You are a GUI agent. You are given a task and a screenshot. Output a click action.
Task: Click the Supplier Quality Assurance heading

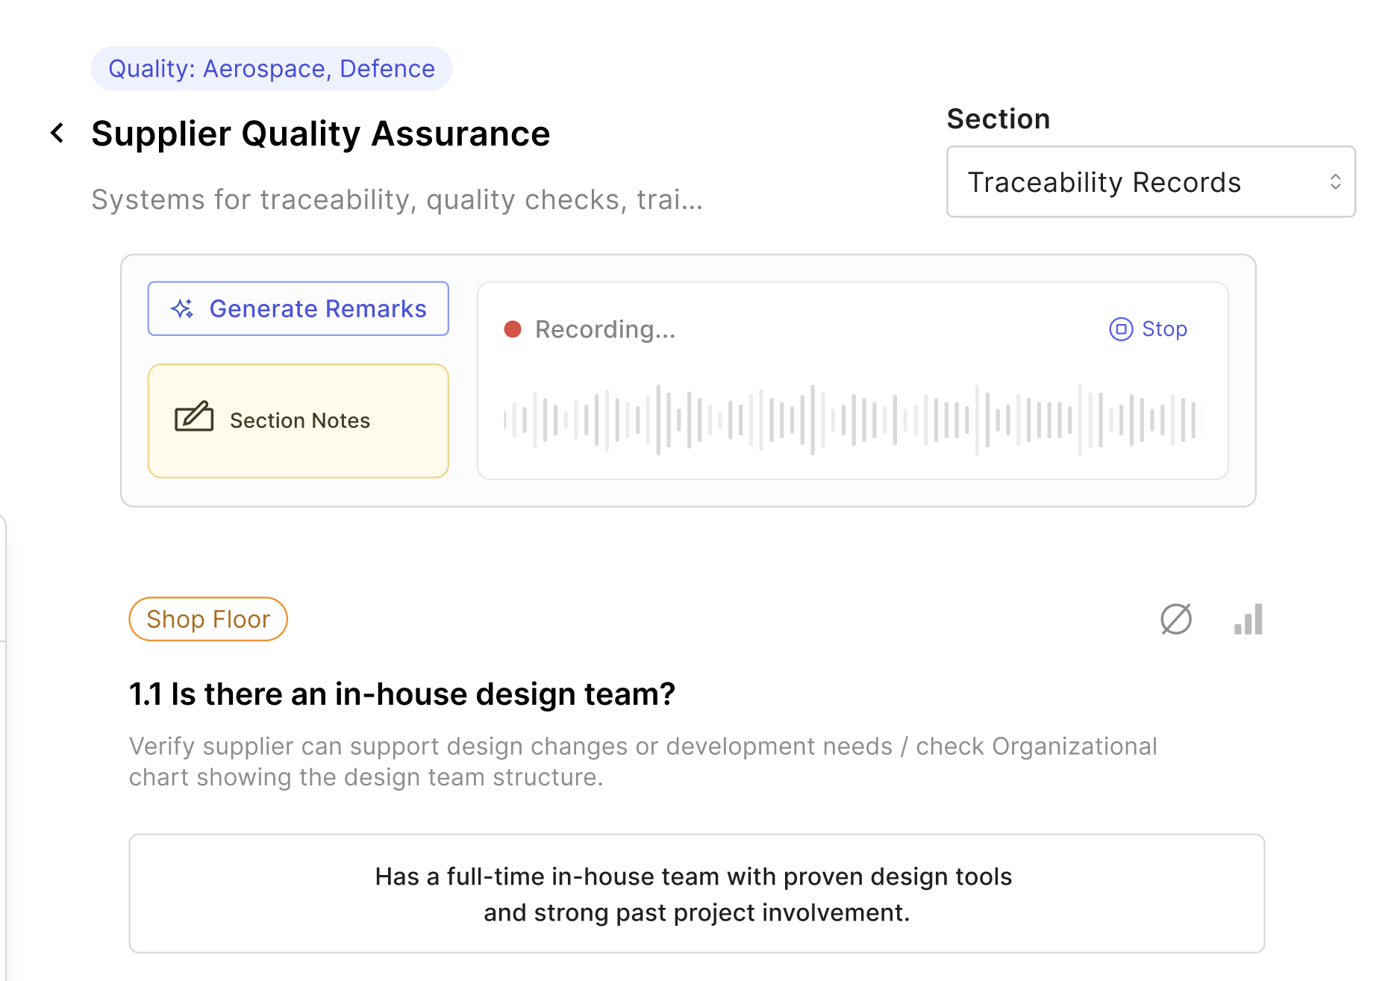pos(321,134)
